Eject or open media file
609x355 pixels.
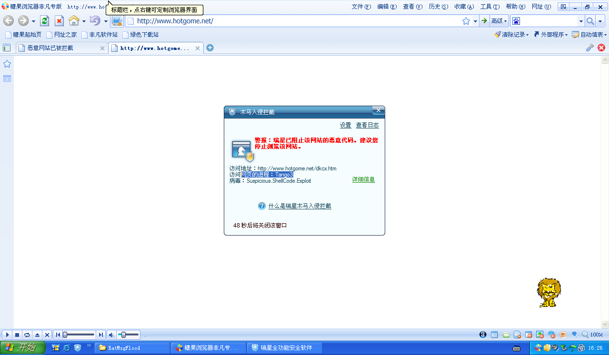tap(37, 335)
